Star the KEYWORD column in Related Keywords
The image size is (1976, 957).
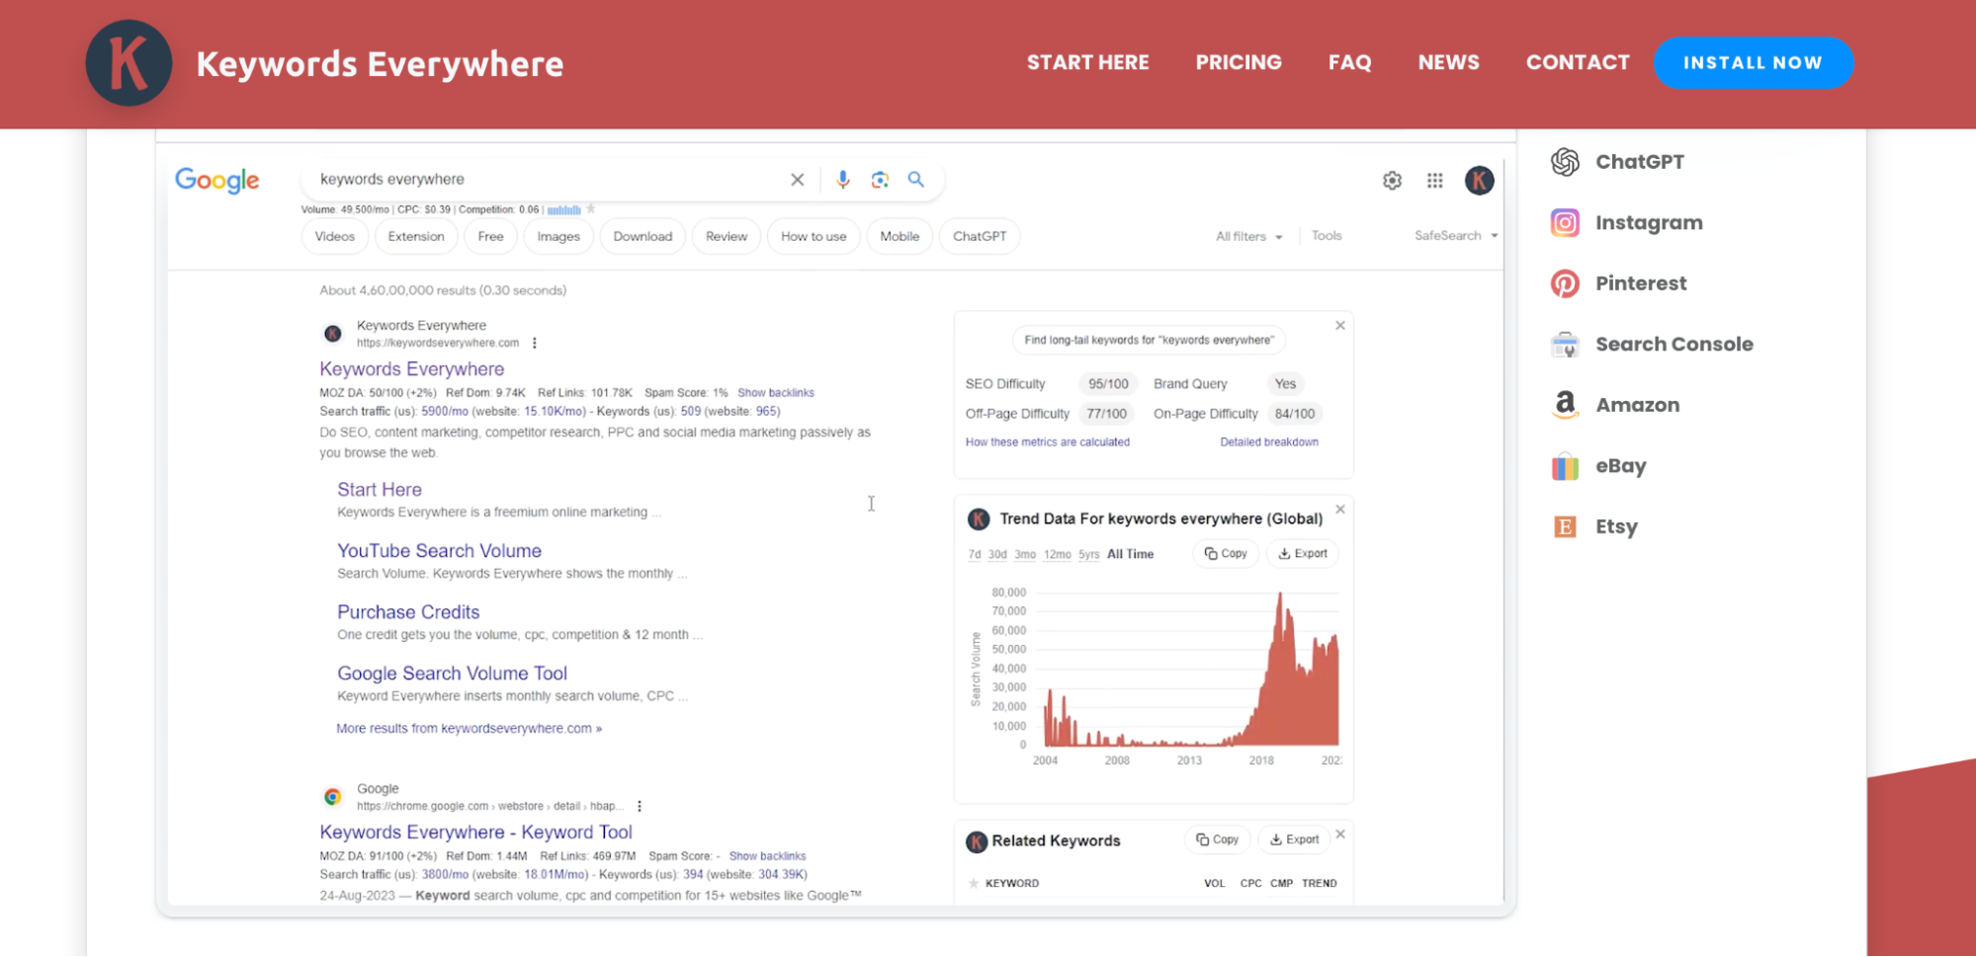pos(974,884)
